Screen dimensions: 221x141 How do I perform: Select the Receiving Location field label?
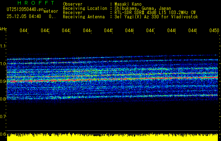85,8
